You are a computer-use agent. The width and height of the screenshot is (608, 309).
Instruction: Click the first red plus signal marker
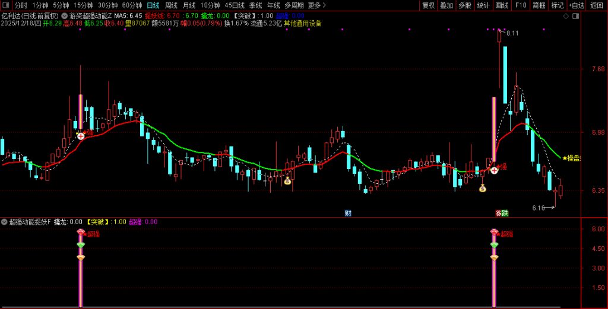coord(81,136)
